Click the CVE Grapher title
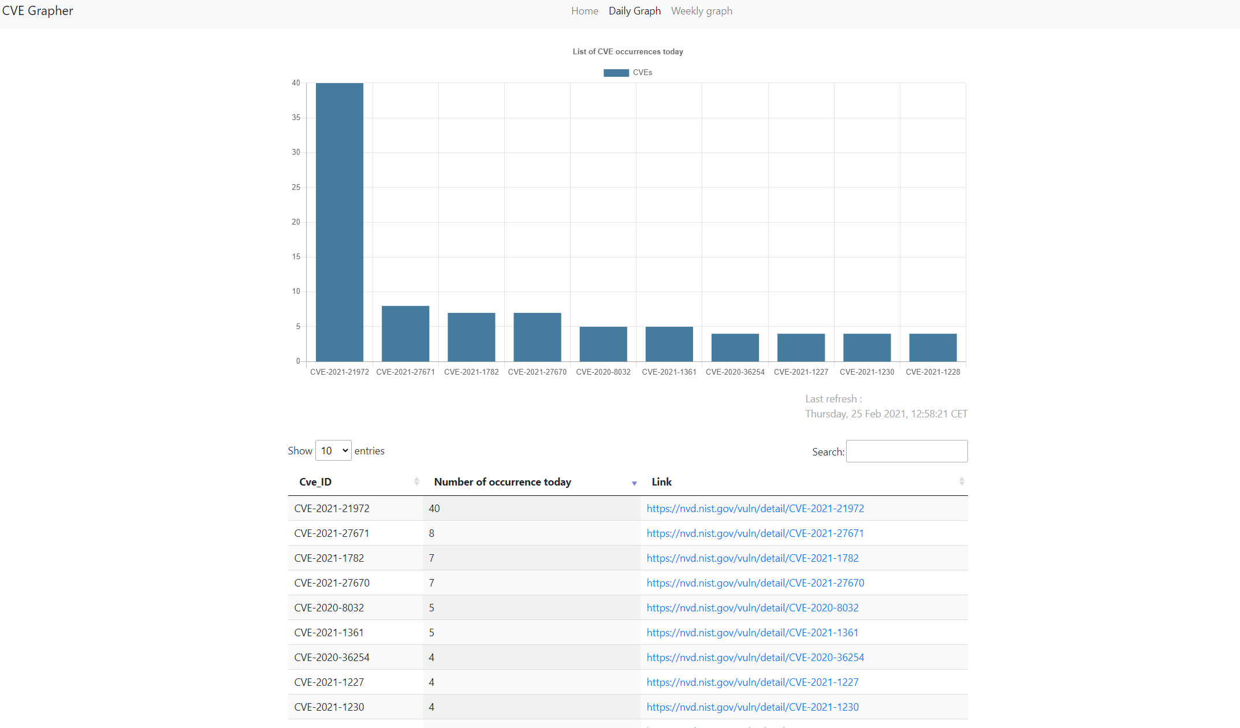Screen dimensions: 1240x728 [x=37, y=10]
